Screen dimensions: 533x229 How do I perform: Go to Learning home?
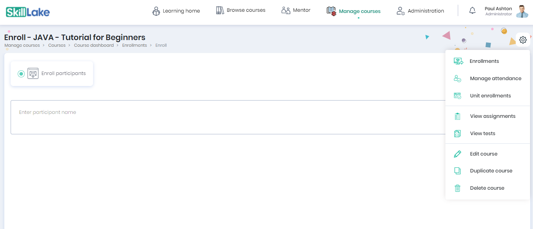pos(176,11)
